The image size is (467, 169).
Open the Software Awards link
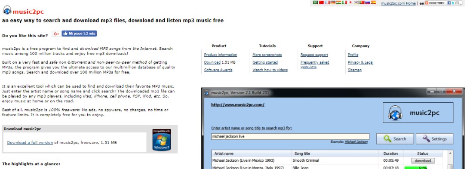pos(218,70)
